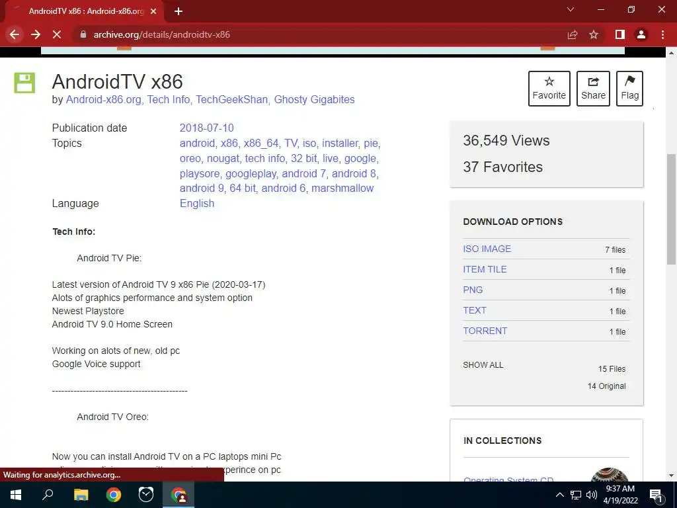The image size is (677, 508).
Task: Show hidden system tray icons
Action: pos(559,495)
